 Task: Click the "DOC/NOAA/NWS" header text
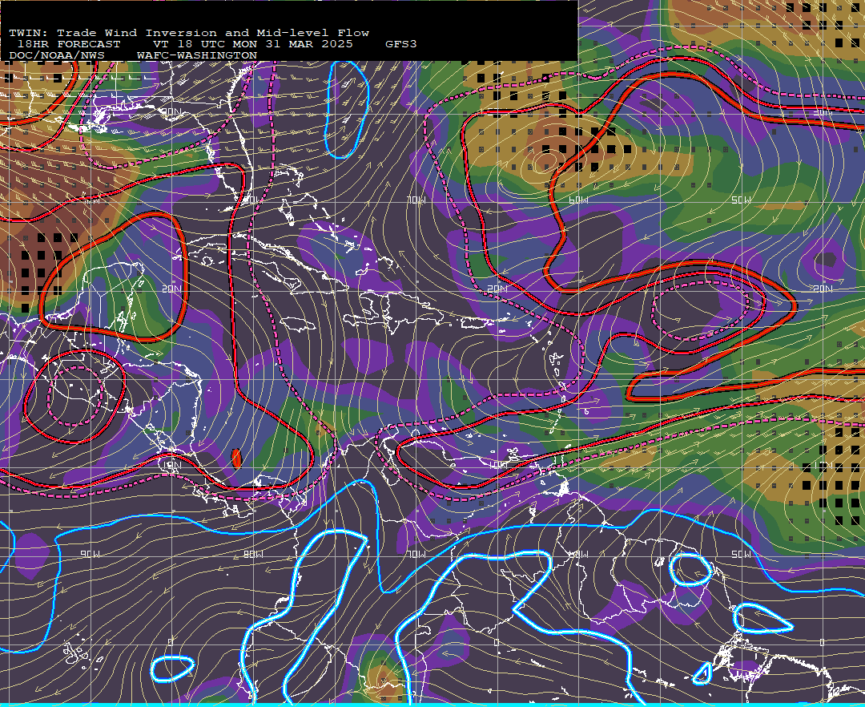(x=57, y=56)
